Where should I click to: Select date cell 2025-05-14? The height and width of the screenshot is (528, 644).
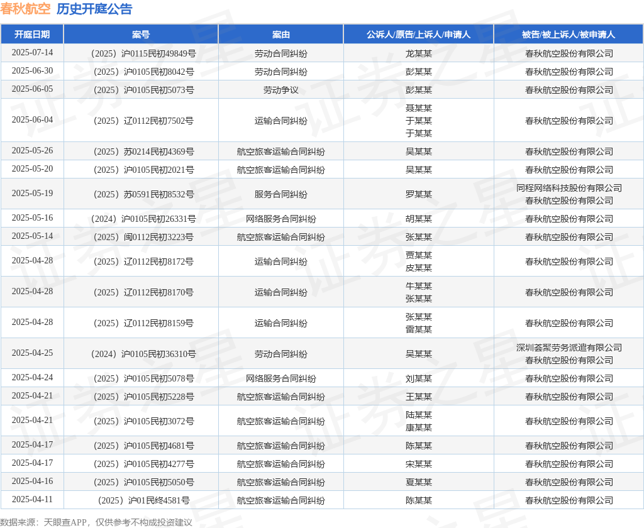32,236
